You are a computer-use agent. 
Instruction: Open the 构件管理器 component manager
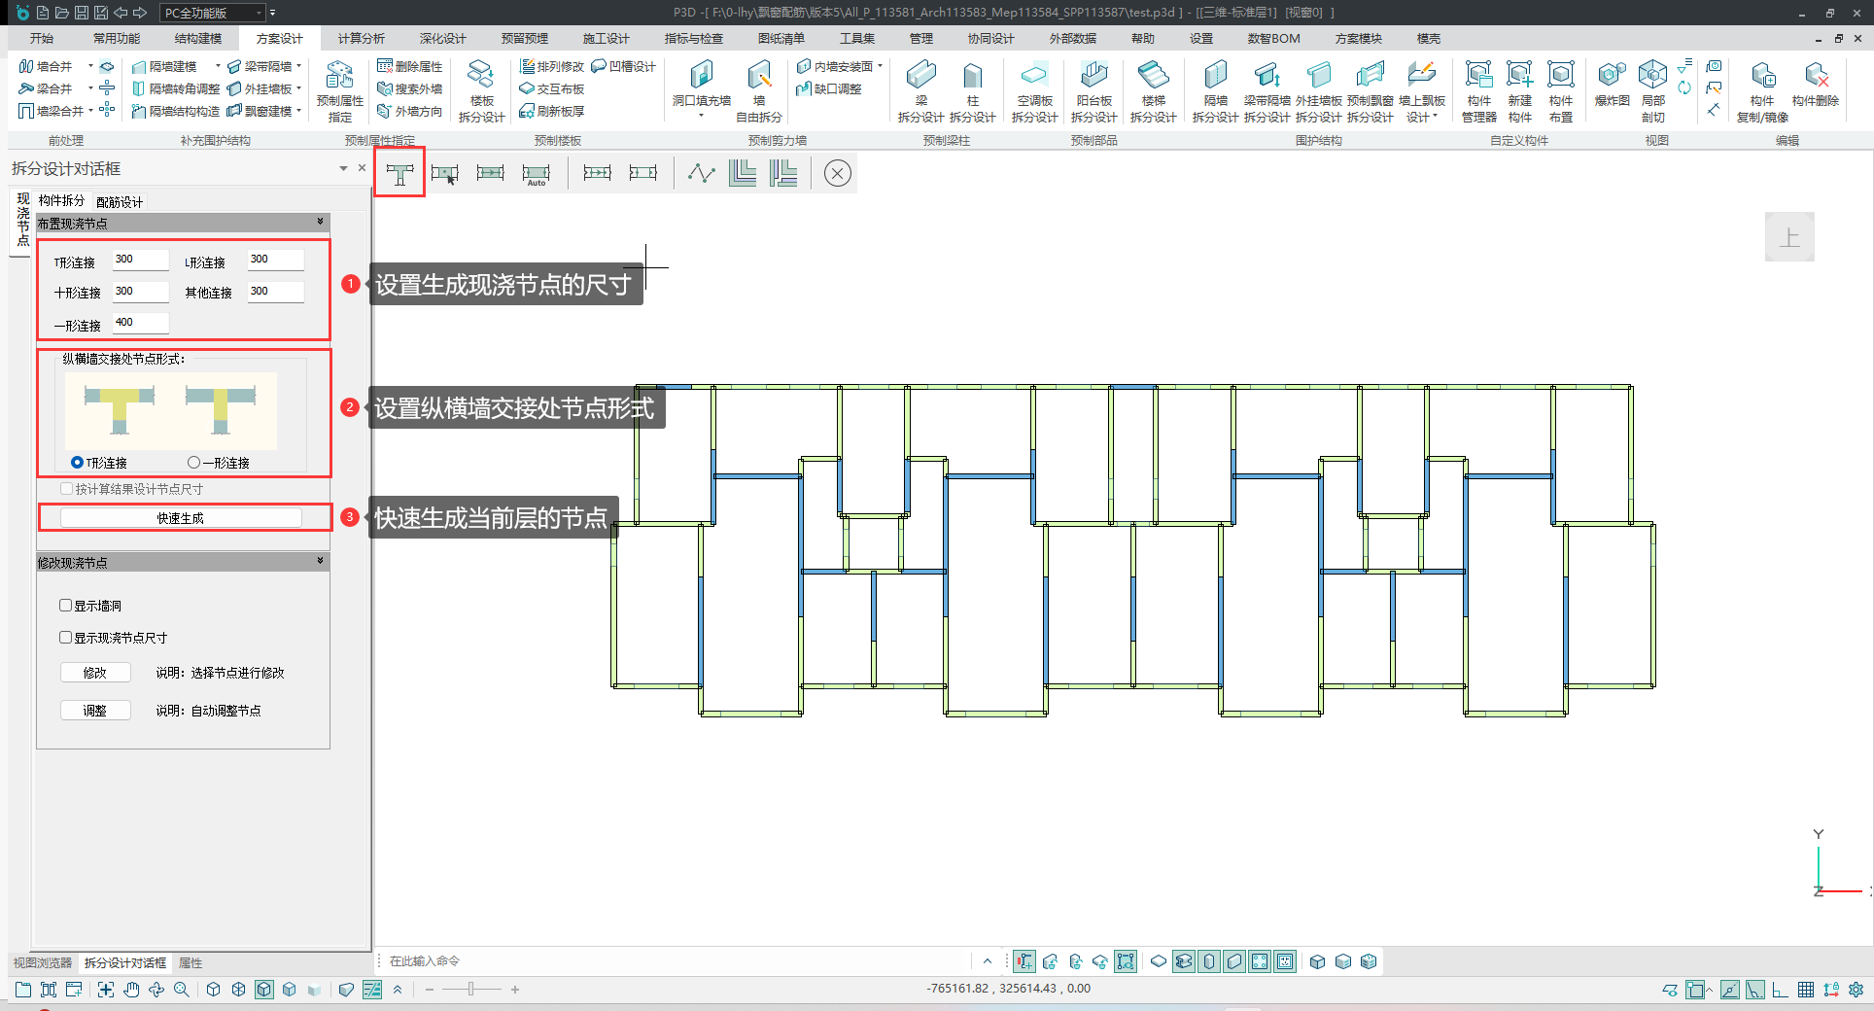[1478, 78]
